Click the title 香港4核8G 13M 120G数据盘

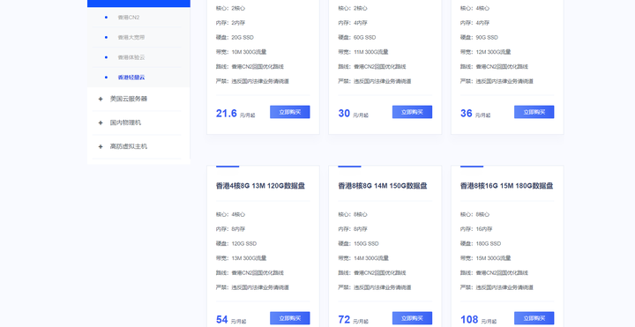coord(260,186)
